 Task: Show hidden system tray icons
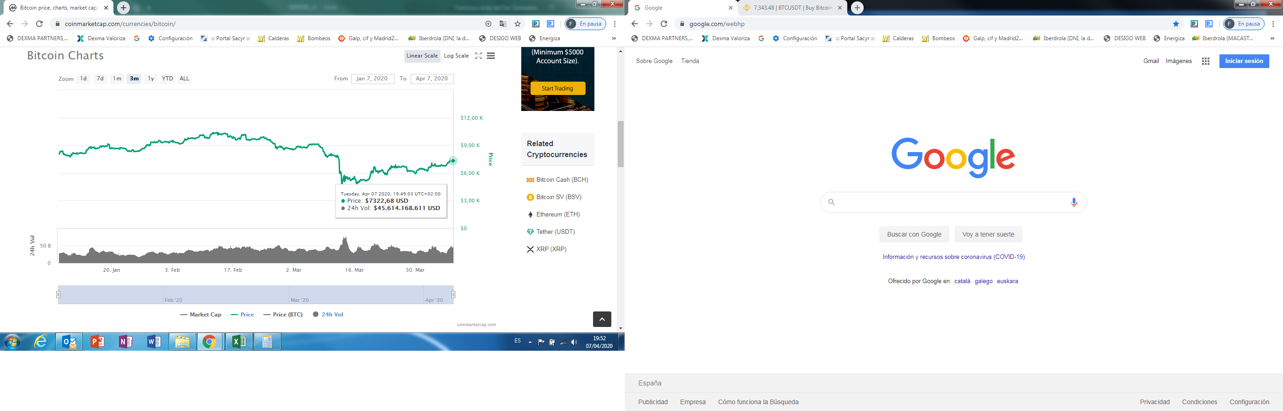530,342
